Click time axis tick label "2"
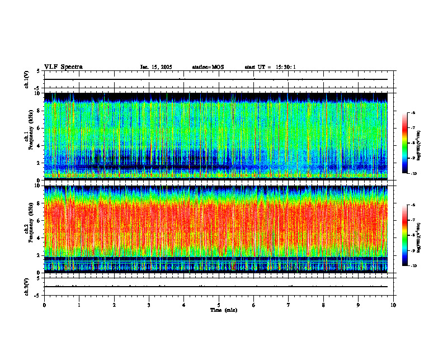 click(114, 305)
